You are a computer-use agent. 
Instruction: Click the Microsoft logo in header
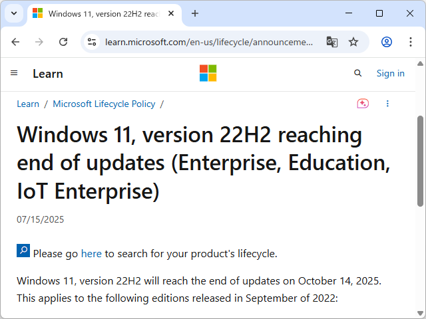coord(208,73)
